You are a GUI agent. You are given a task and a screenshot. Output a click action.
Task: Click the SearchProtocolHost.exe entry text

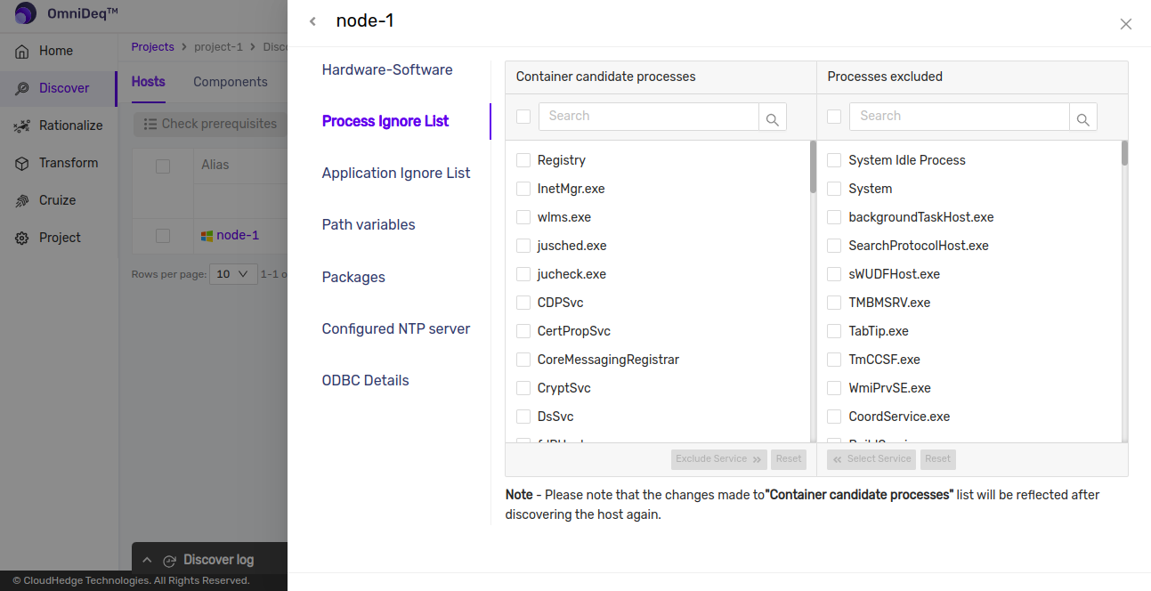(x=919, y=246)
